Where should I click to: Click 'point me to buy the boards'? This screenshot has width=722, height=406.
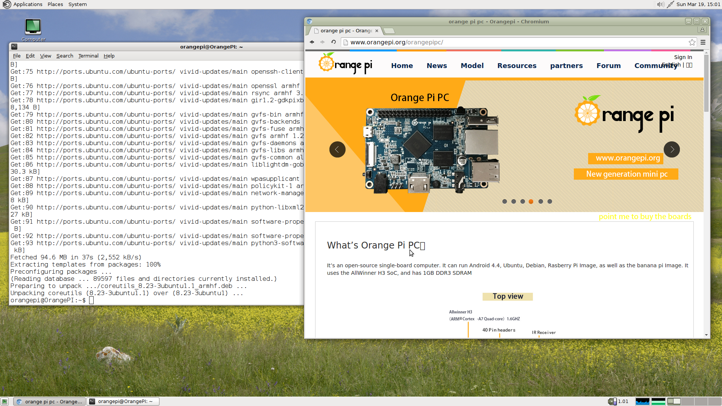[645, 217]
